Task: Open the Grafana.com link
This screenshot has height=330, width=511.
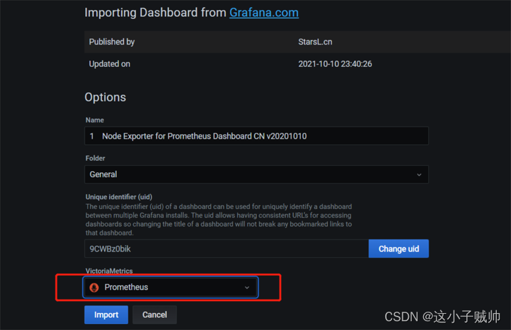Action: click(x=264, y=13)
